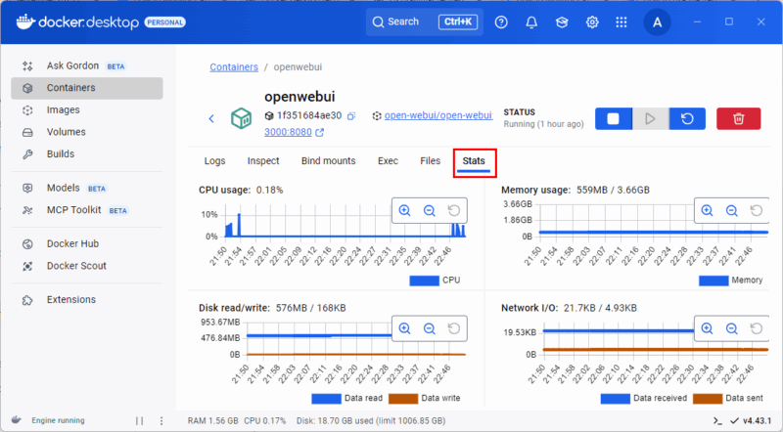
Task: Zoom out on the Disk read/write chart
Action: tap(429, 328)
